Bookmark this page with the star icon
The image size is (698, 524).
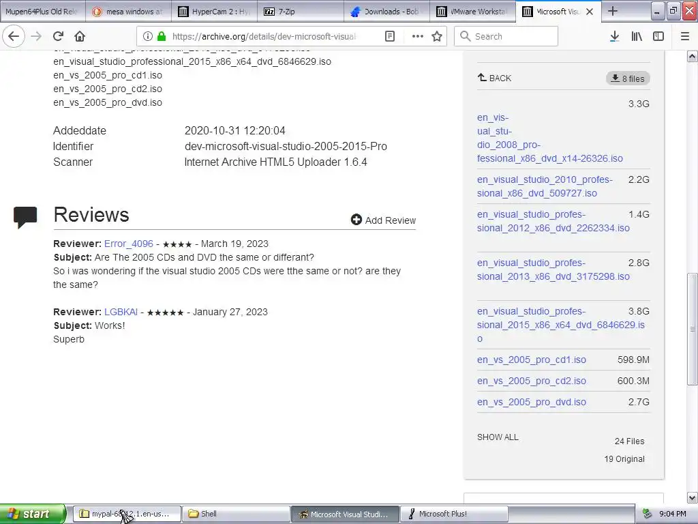click(x=437, y=36)
